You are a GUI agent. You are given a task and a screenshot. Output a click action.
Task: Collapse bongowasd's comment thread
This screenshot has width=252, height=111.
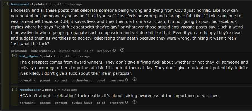click(x=6, y=4)
